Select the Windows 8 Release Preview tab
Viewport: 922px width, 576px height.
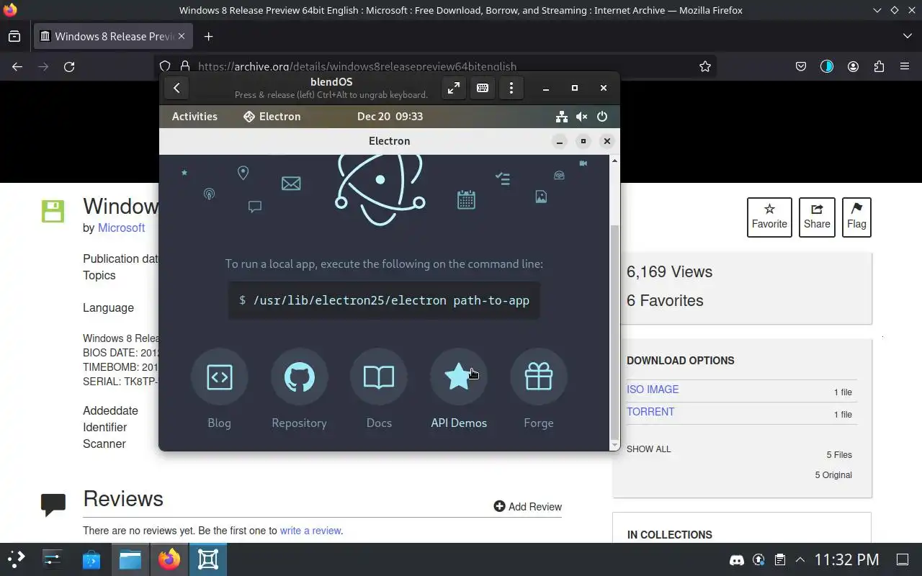pyautogui.click(x=113, y=36)
